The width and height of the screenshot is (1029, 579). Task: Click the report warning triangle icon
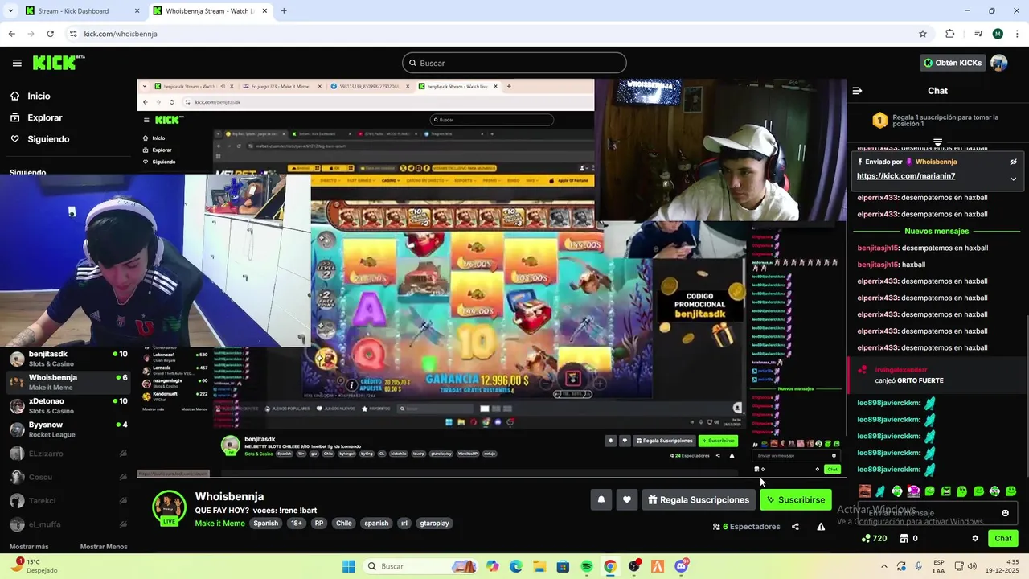click(821, 527)
